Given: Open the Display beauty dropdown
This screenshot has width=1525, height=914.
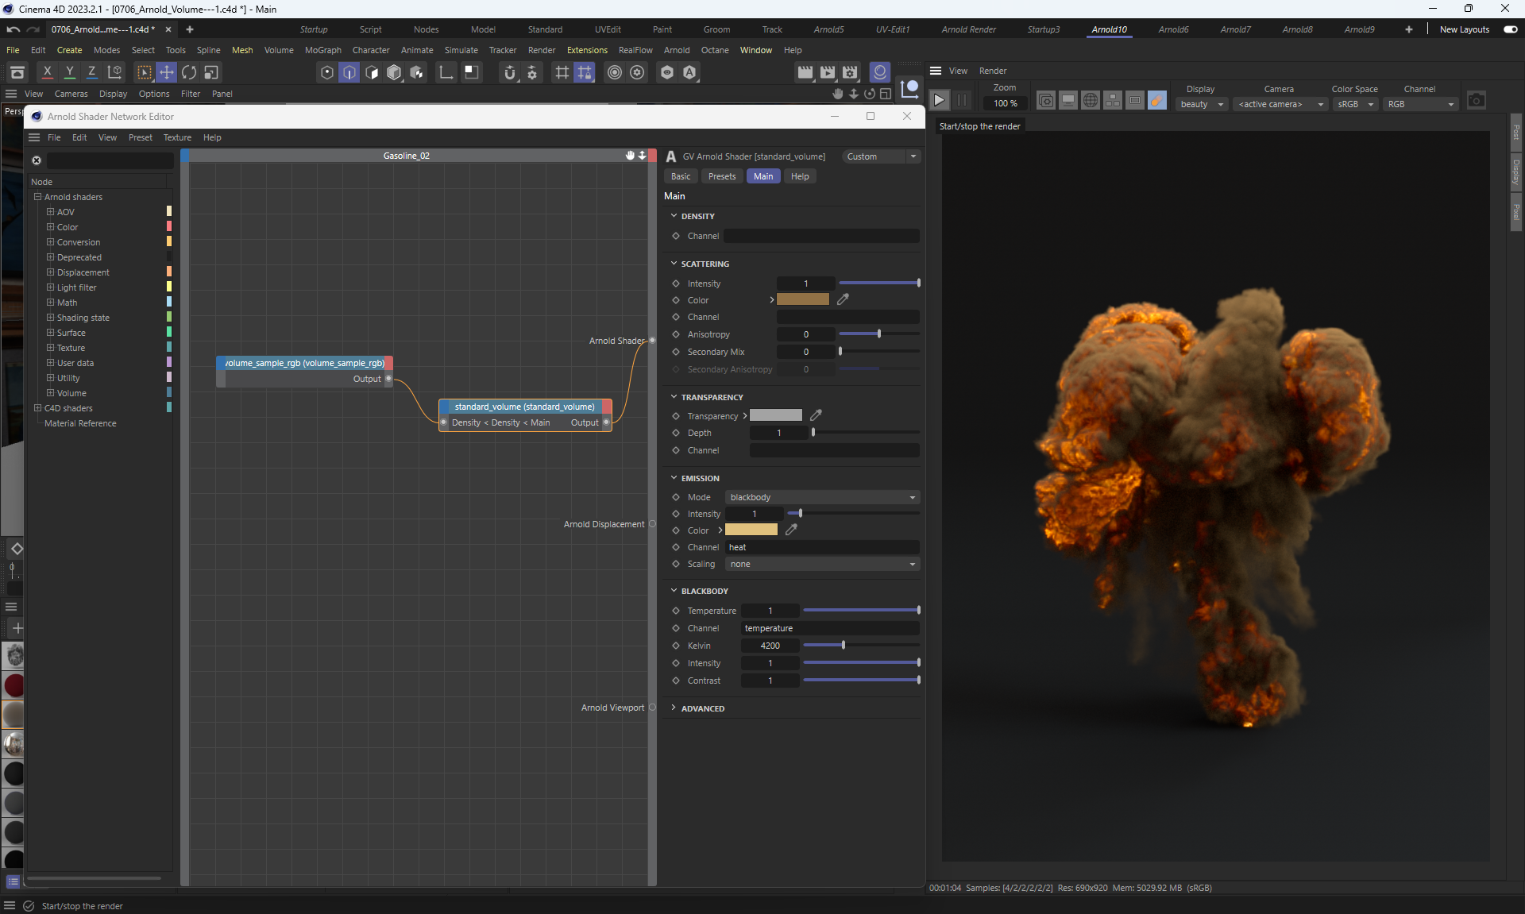Looking at the screenshot, I should 1202,104.
